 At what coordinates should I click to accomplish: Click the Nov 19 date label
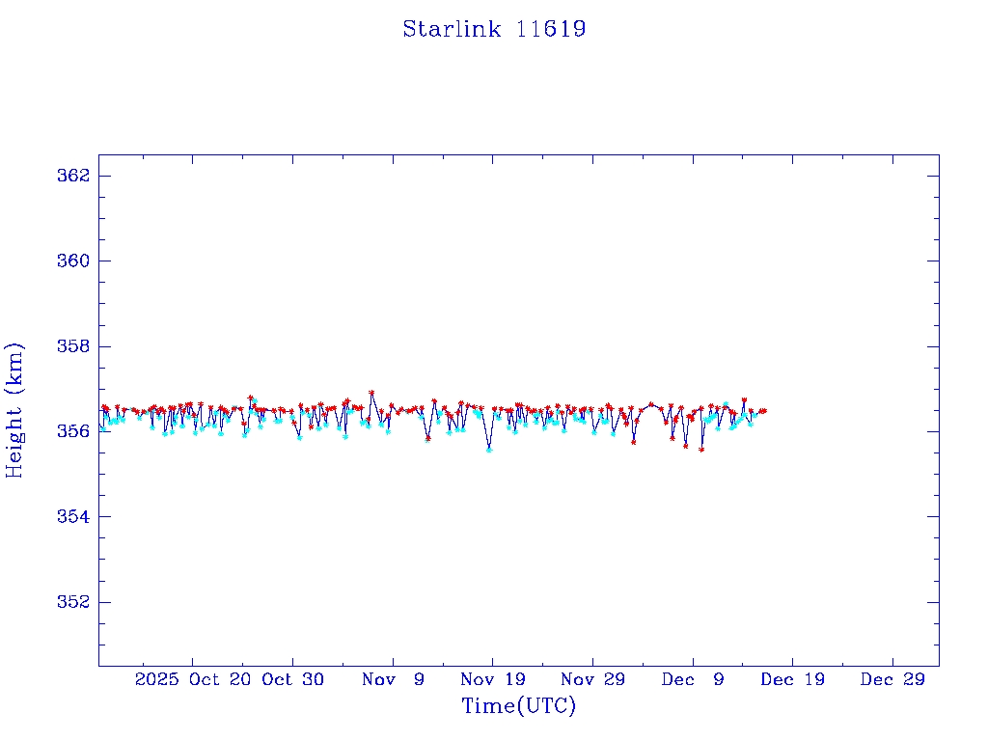tap(492, 679)
